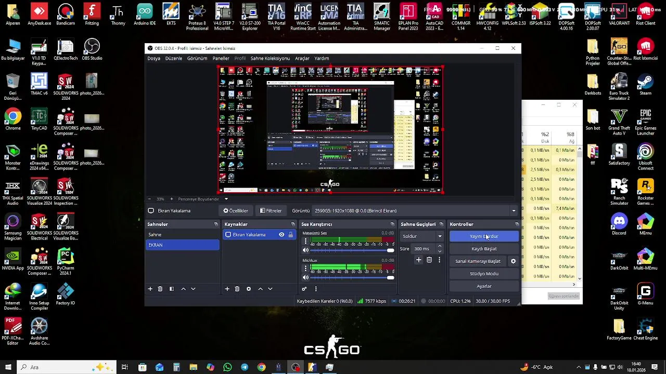Viewport: 666px width, 374px height.
Task: Open the OBS Studio desktop shortcut
Action: tap(92, 49)
